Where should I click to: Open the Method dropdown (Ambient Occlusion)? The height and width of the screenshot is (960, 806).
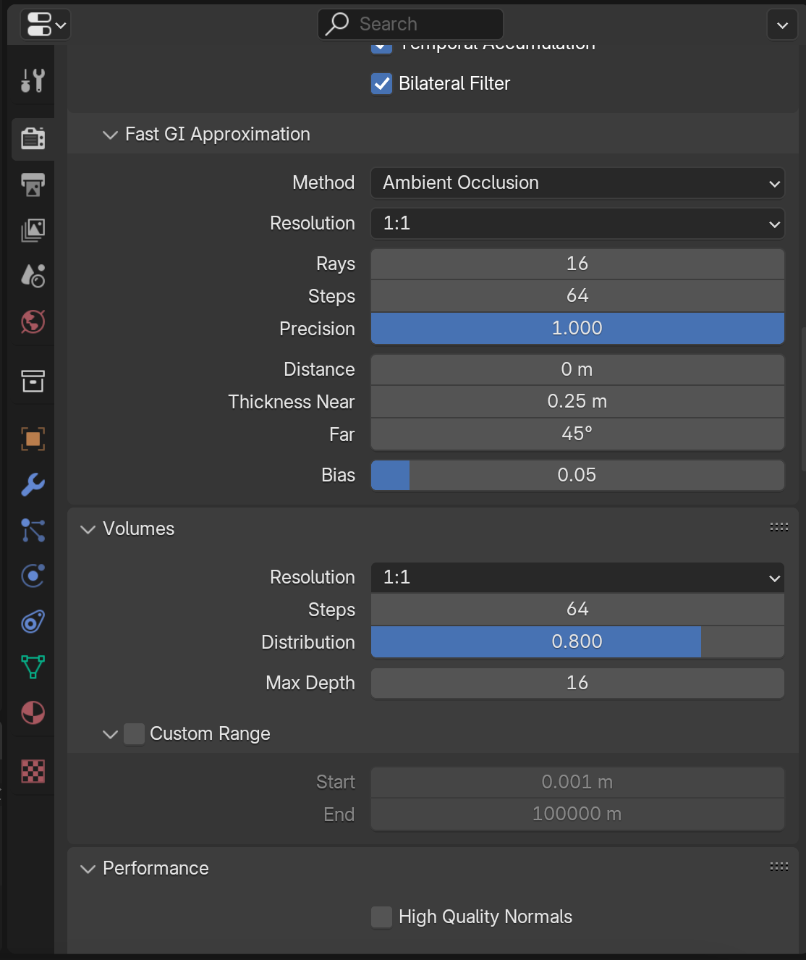coord(577,183)
